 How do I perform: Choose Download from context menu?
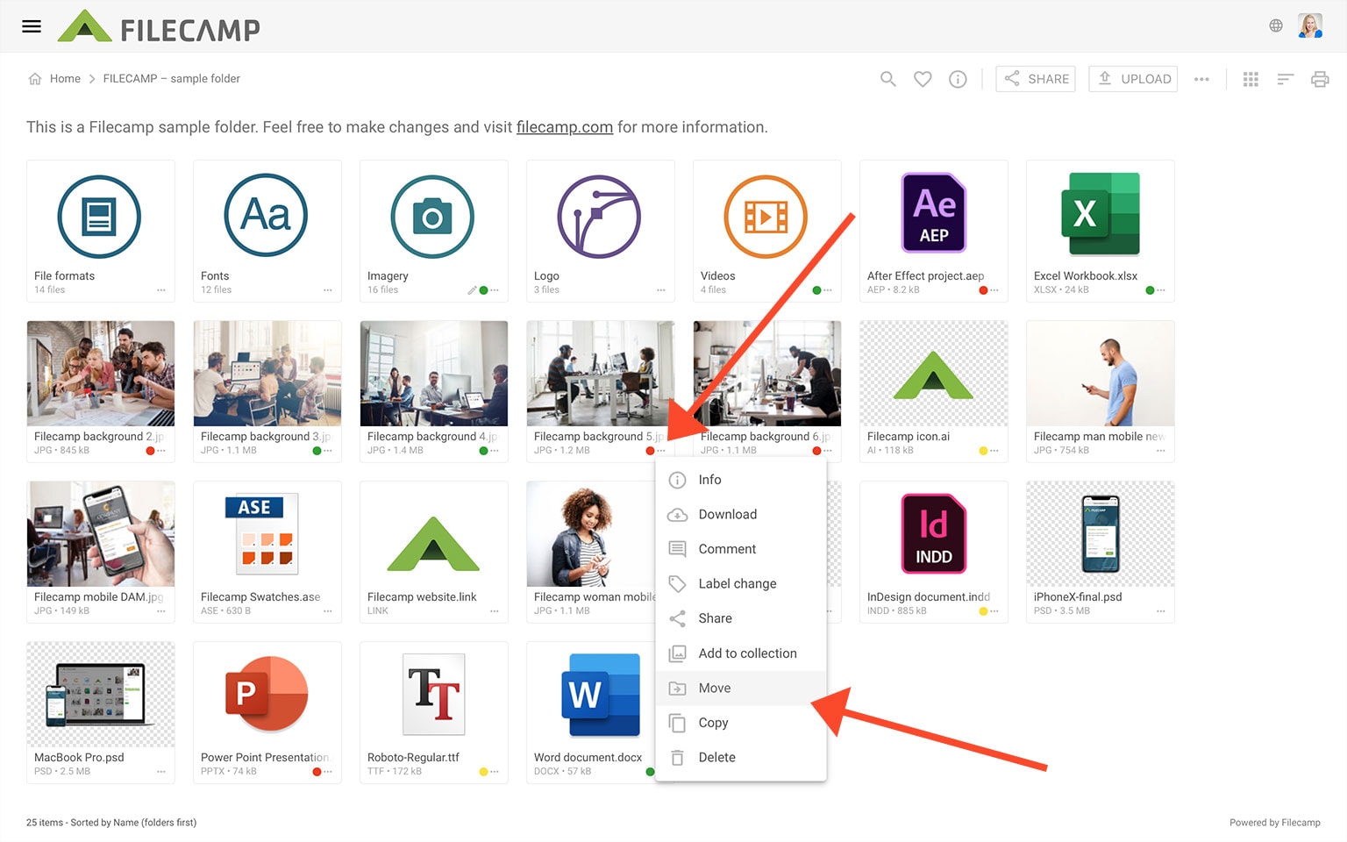coord(741,515)
